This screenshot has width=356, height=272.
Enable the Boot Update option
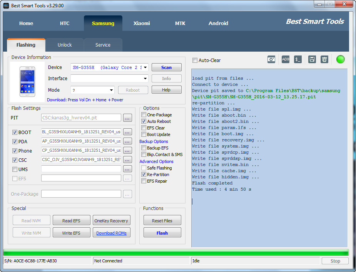pyautogui.click(x=144, y=134)
